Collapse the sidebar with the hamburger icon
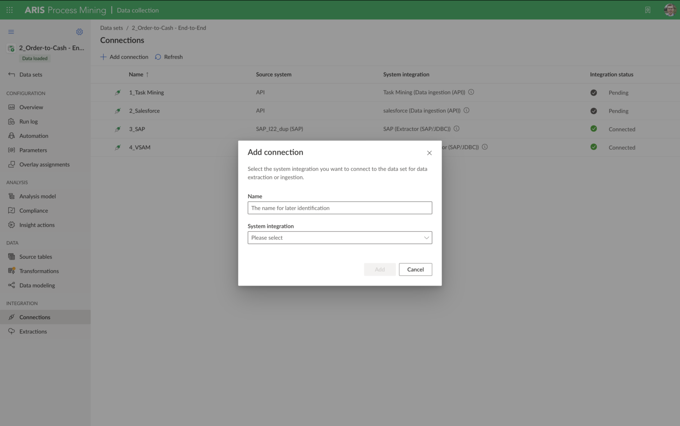The image size is (680, 426). click(x=11, y=31)
